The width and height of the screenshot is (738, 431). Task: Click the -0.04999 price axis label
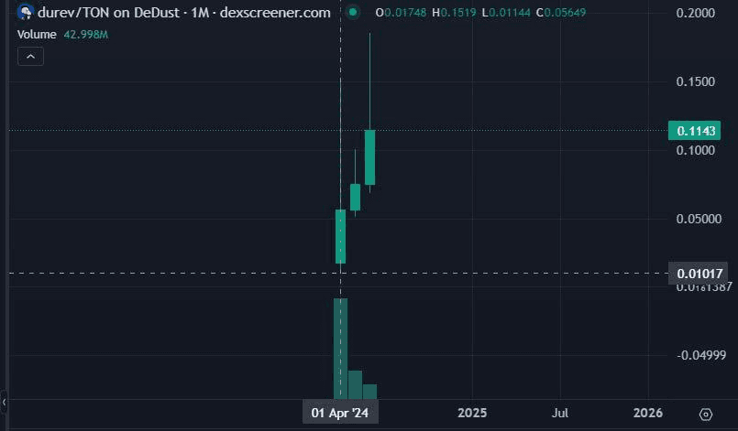pyautogui.click(x=700, y=355)
